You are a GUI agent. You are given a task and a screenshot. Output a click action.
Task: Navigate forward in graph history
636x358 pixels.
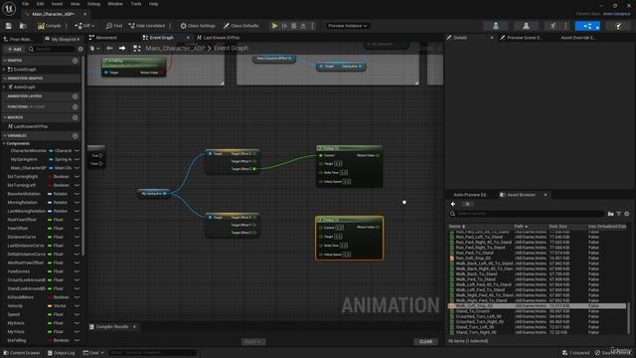(122, 49)
